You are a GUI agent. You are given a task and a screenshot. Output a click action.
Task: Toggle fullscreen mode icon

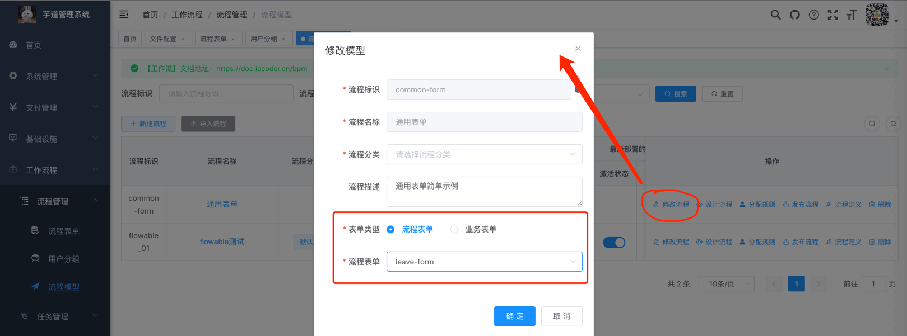point(833,15)
